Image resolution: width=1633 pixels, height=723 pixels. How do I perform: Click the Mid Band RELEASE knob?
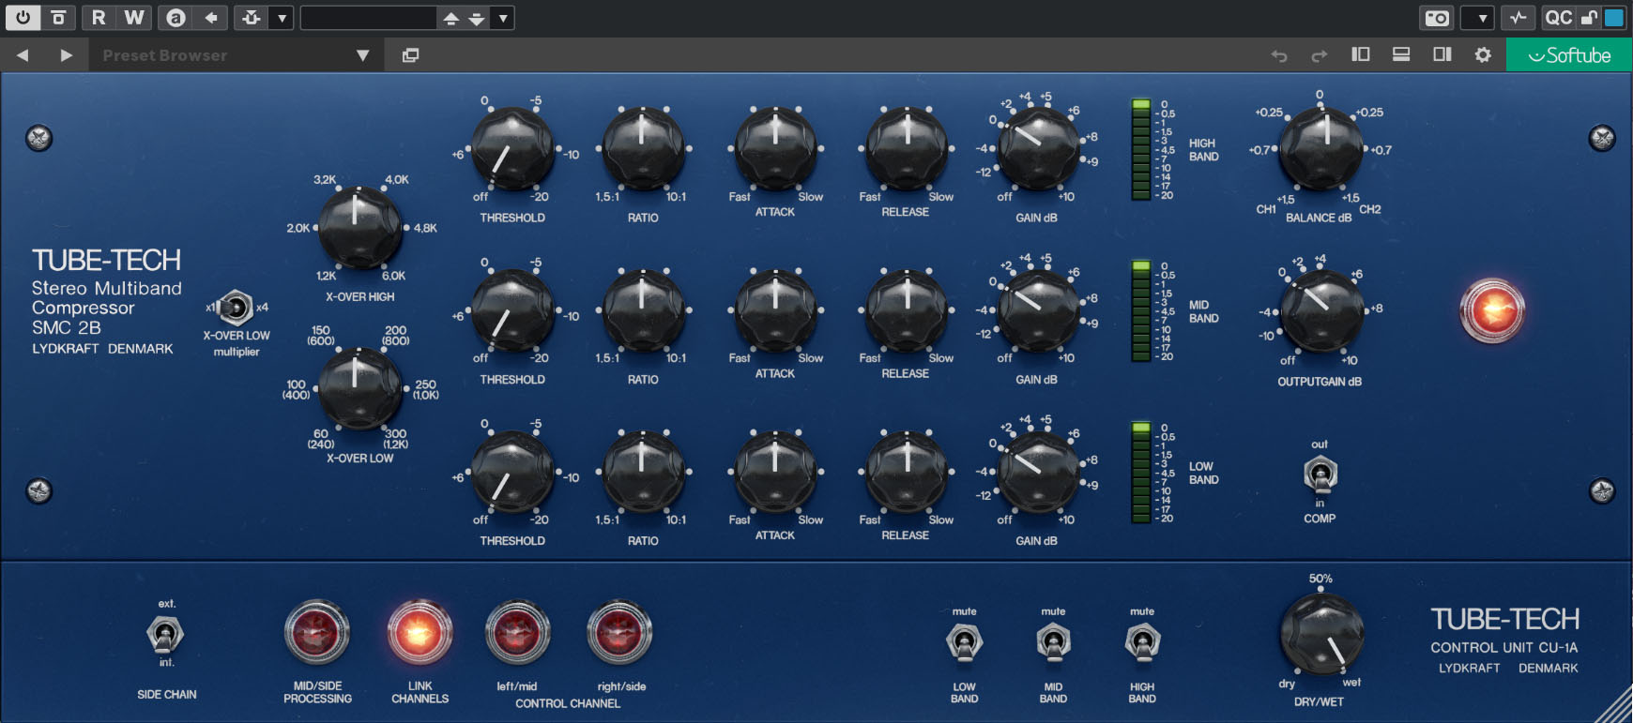click(x=907, y=309)
